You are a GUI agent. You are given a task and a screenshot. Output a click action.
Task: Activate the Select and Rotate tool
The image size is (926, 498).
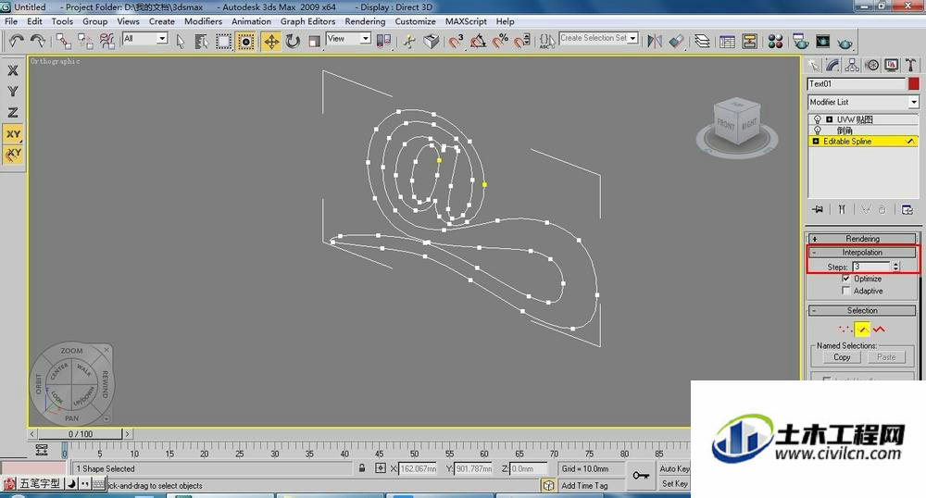293,41
